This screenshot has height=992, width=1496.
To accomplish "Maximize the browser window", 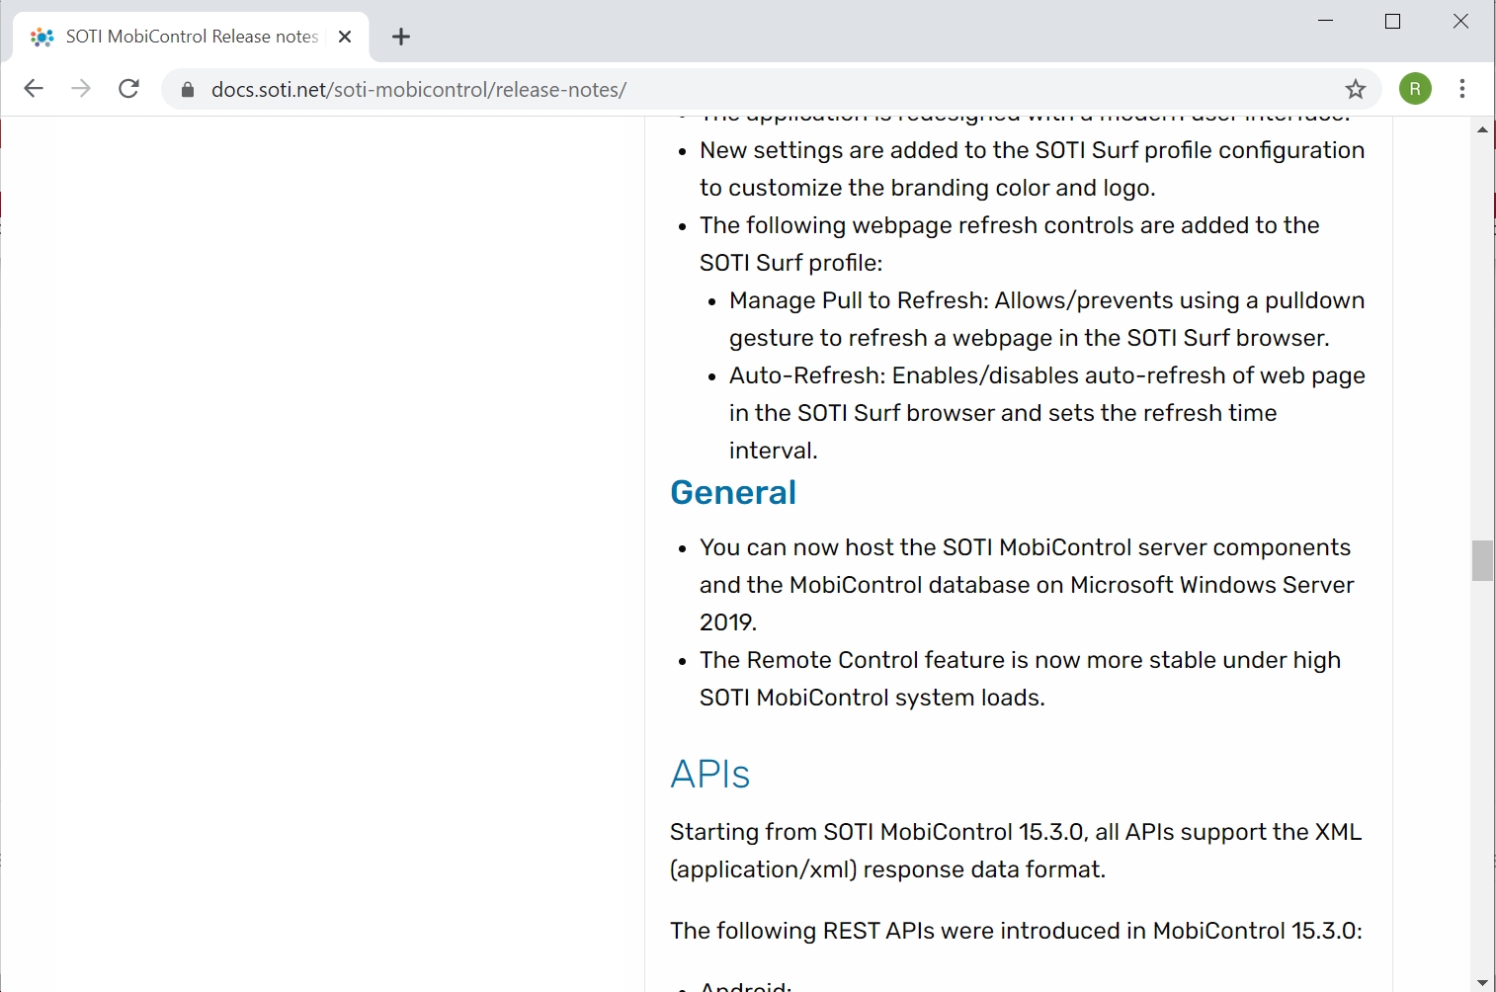I will [x=1392, y=22].
